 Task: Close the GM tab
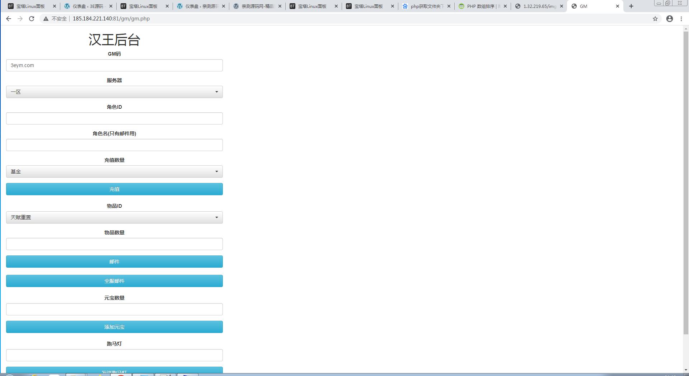tap(618, 6)
